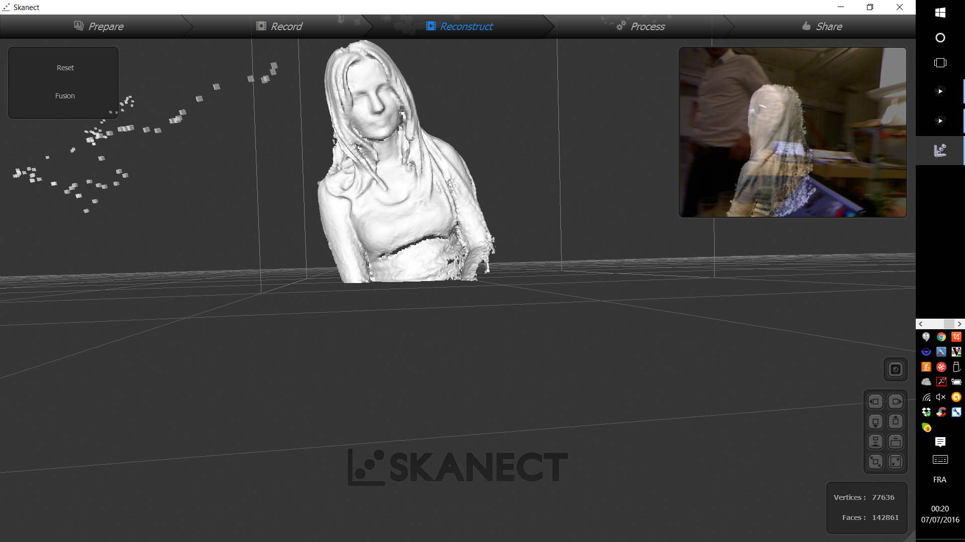Click the front view stand icon
This screenshot has width=965, height=542.
(875, 442)
